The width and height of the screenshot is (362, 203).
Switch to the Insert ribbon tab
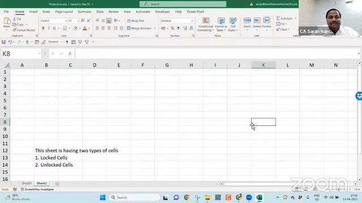(x=33, y=11)
